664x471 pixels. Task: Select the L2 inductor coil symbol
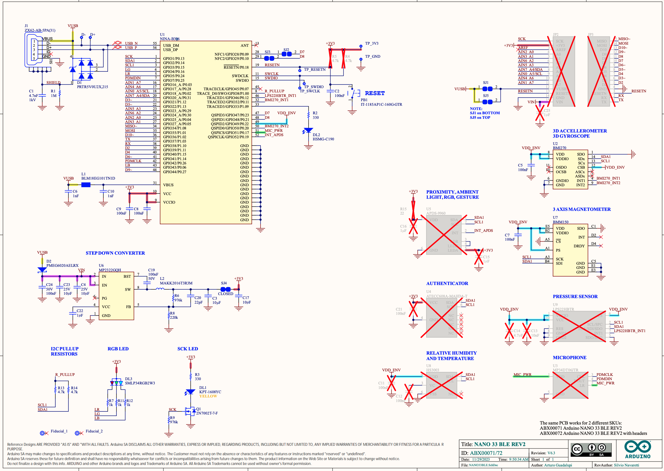click(x=160, y=289)
